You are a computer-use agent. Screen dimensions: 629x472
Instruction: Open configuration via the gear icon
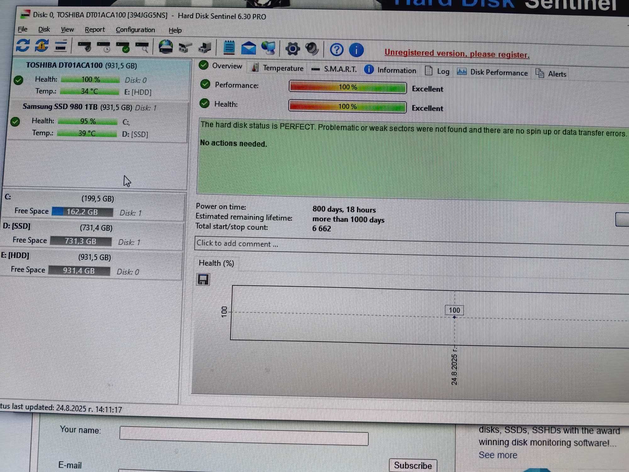(x=292, y=49)
